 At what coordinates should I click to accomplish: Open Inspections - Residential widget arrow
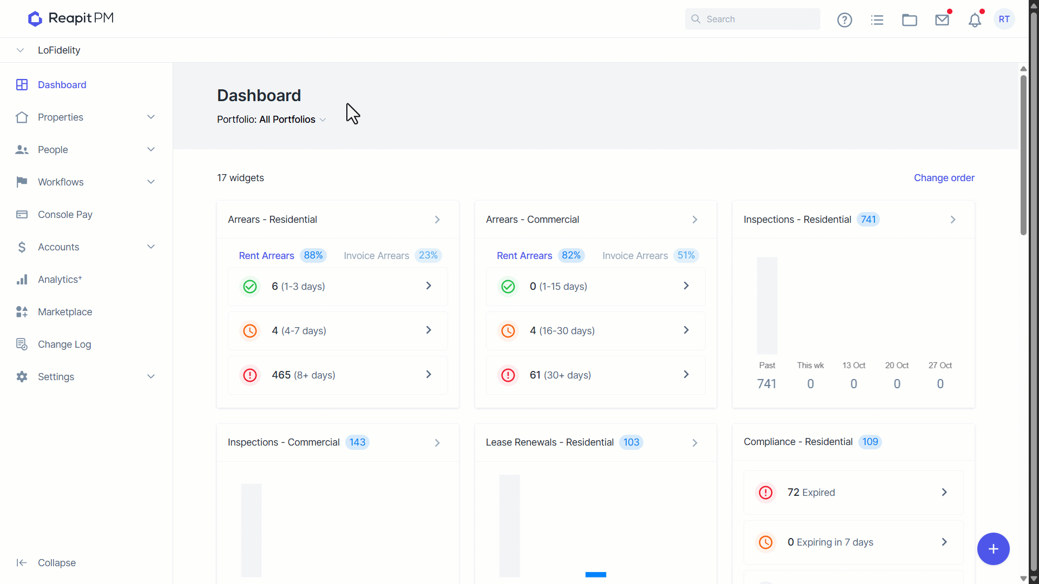tap(953, 220)
